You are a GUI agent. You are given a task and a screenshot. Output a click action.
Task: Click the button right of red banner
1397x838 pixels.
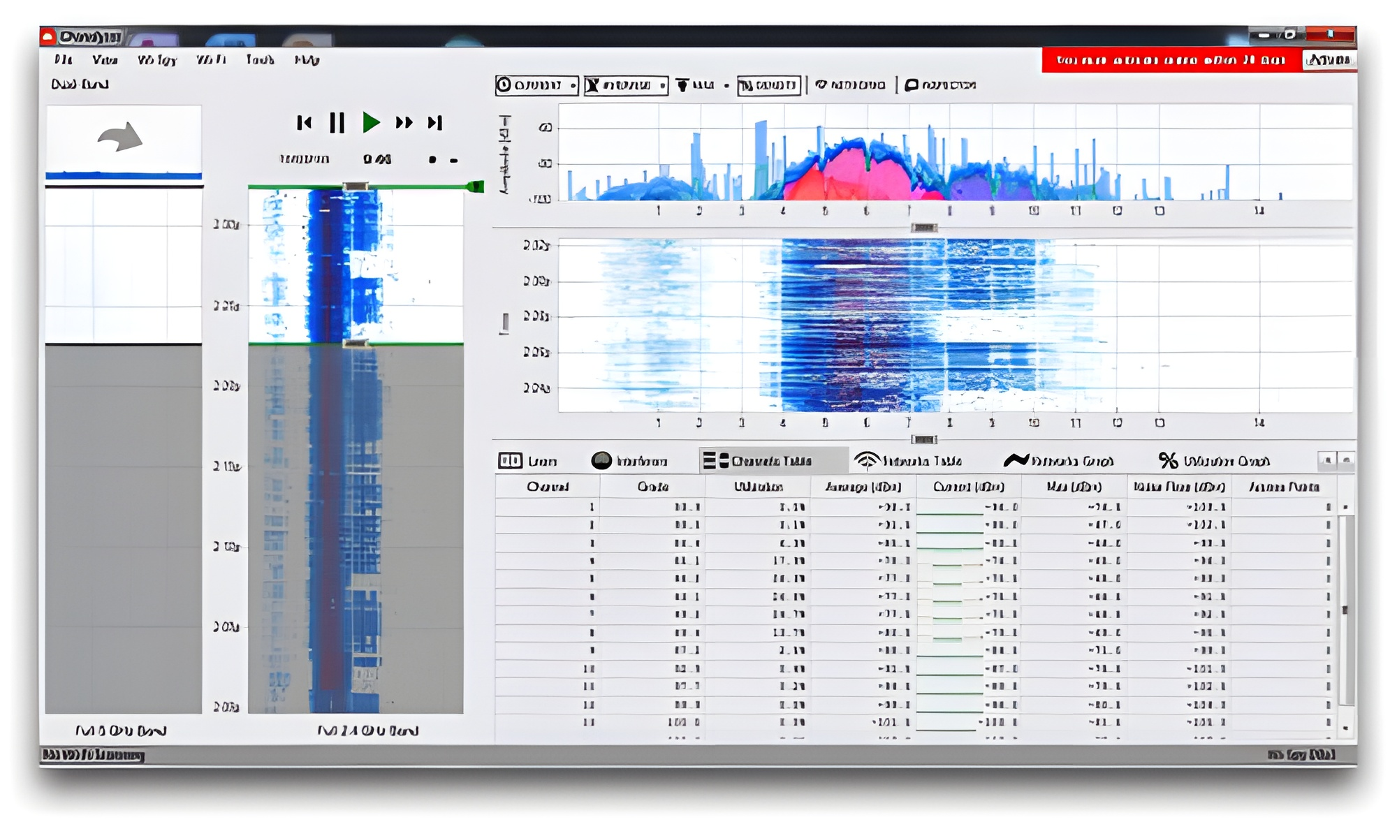(x=1329, y=60)
